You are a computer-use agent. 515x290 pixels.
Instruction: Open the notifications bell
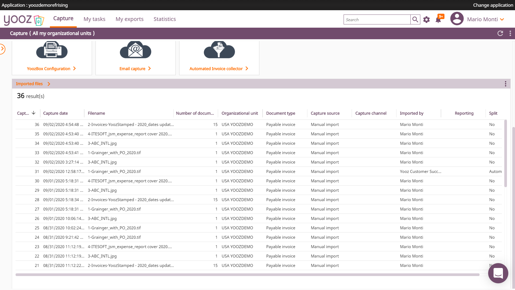click(x=438, y=20)
